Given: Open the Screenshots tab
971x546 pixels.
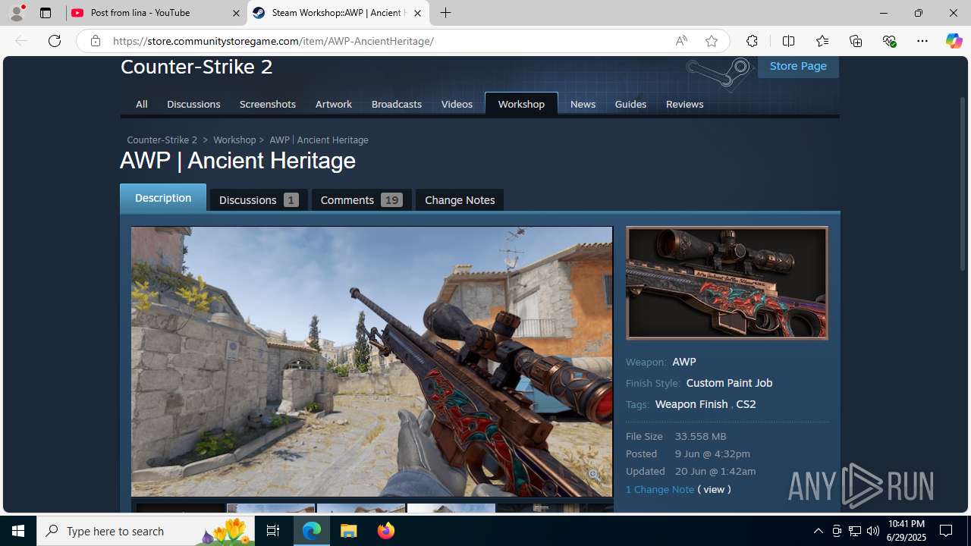Looking at the screenshot, I should tap(268, 104).
